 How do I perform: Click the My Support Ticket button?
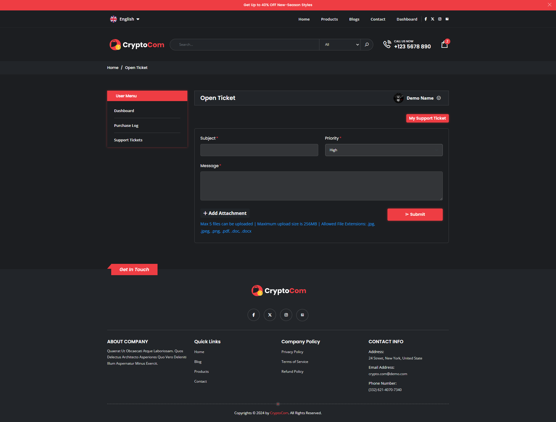(x=427, y=118)
